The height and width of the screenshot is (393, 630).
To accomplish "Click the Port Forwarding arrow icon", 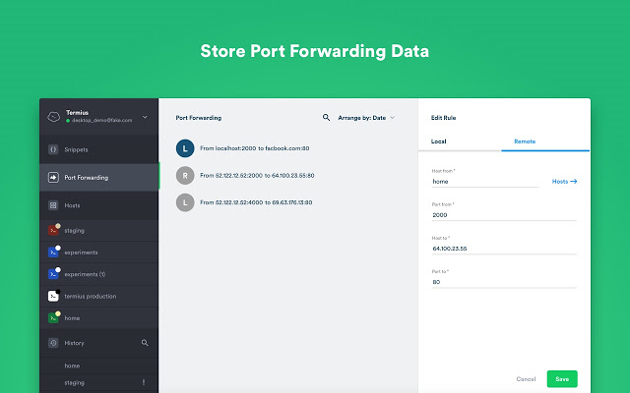I will [x=53, y=177].
